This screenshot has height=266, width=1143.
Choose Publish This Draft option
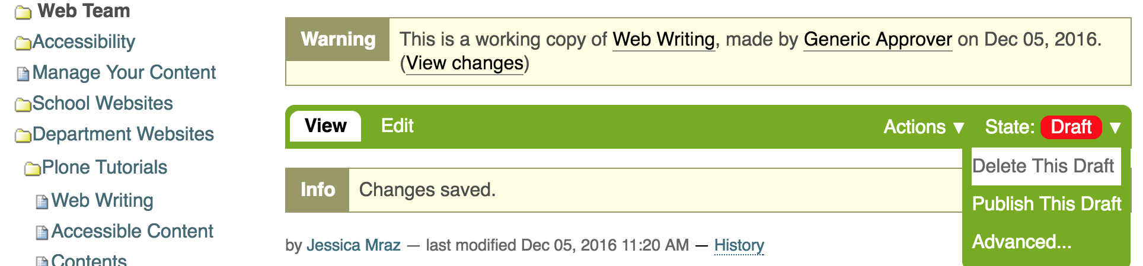1046,204
